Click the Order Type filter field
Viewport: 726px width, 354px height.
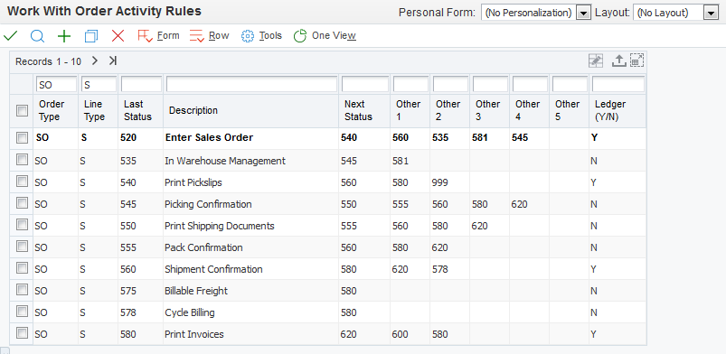pyautogui.click(x=56, y=84)
